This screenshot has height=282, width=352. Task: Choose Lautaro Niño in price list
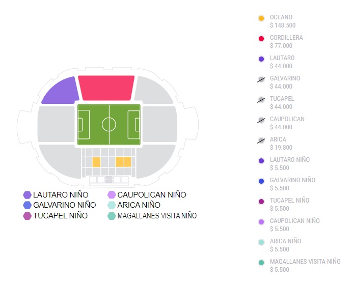click(x=289, y=164)
